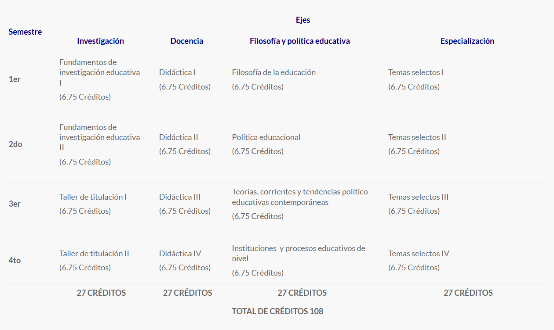Click the Especialización column header
Viewport: 554px width, 330px height.
click(x=467, y=41)
